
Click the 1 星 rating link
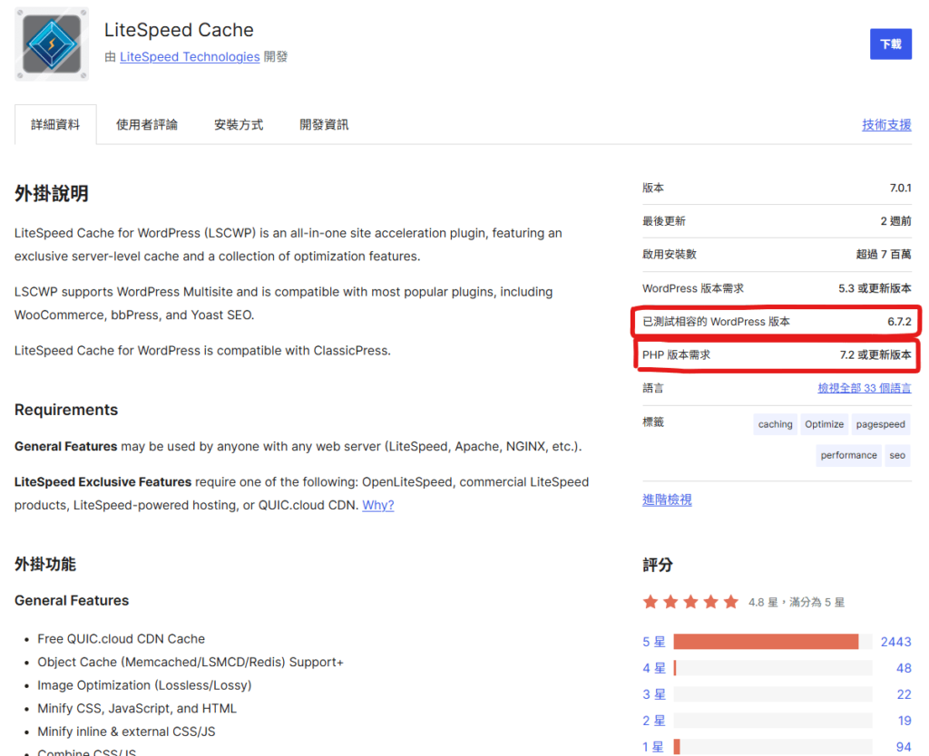654,747
